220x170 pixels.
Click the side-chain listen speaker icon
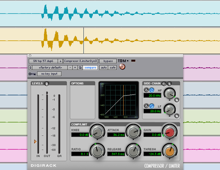pos(169,84)
